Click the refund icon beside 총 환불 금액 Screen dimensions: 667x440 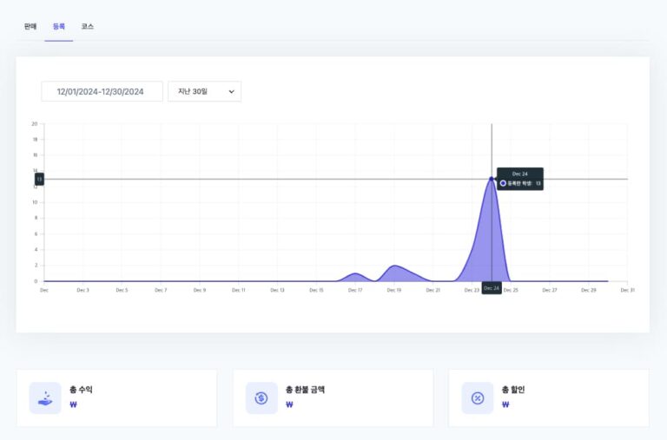[x=261, y=397]
